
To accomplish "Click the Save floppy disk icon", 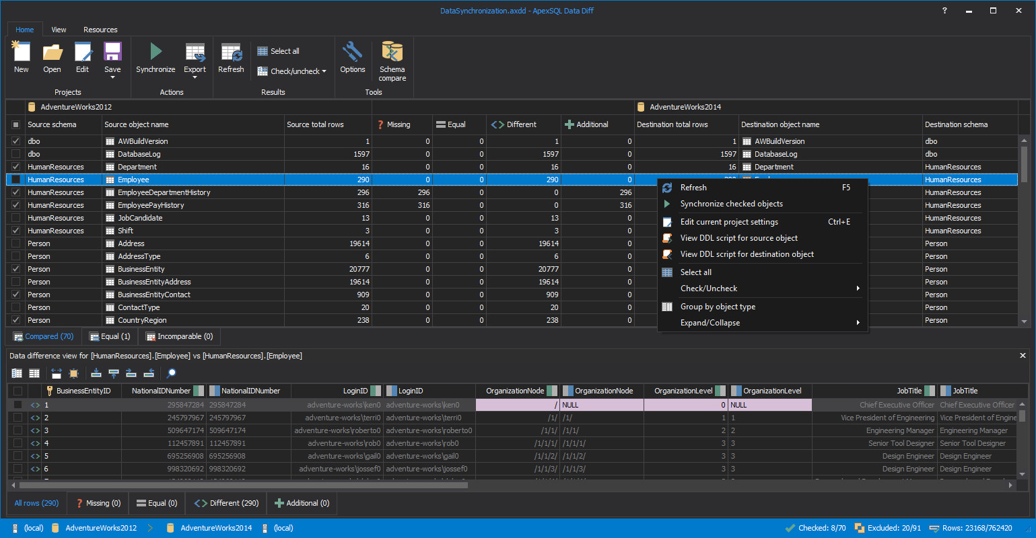I will (x=112, y=52).
